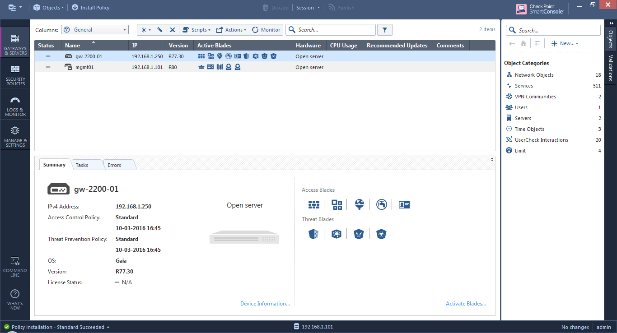Collapse the summary details pane
The width and height of the screenshot is (617, 333).
(x=492, y=159)
